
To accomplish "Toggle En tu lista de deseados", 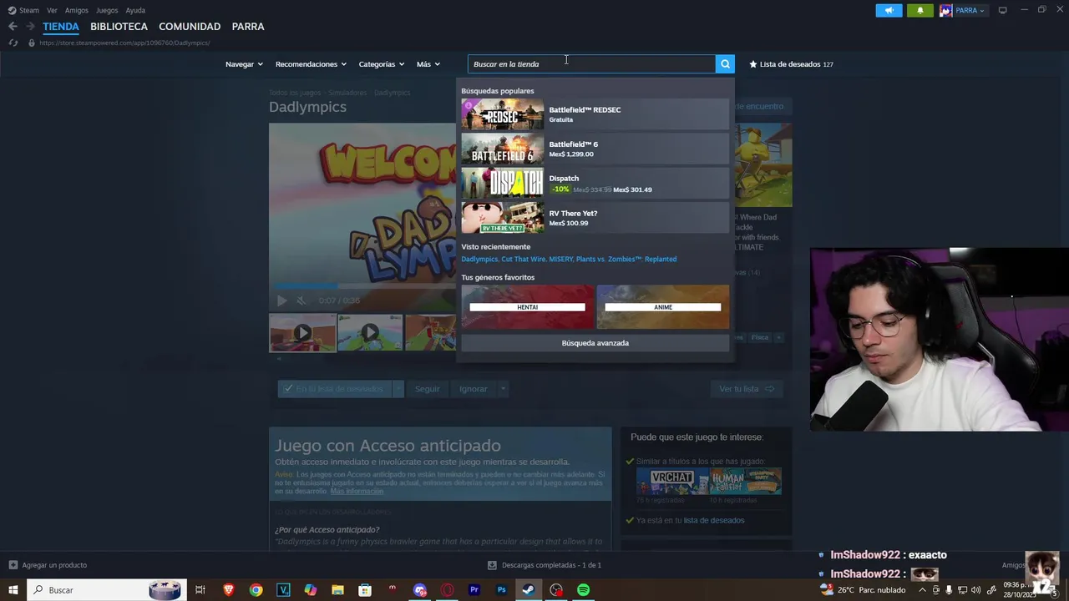I will click(x=335, y=389).
